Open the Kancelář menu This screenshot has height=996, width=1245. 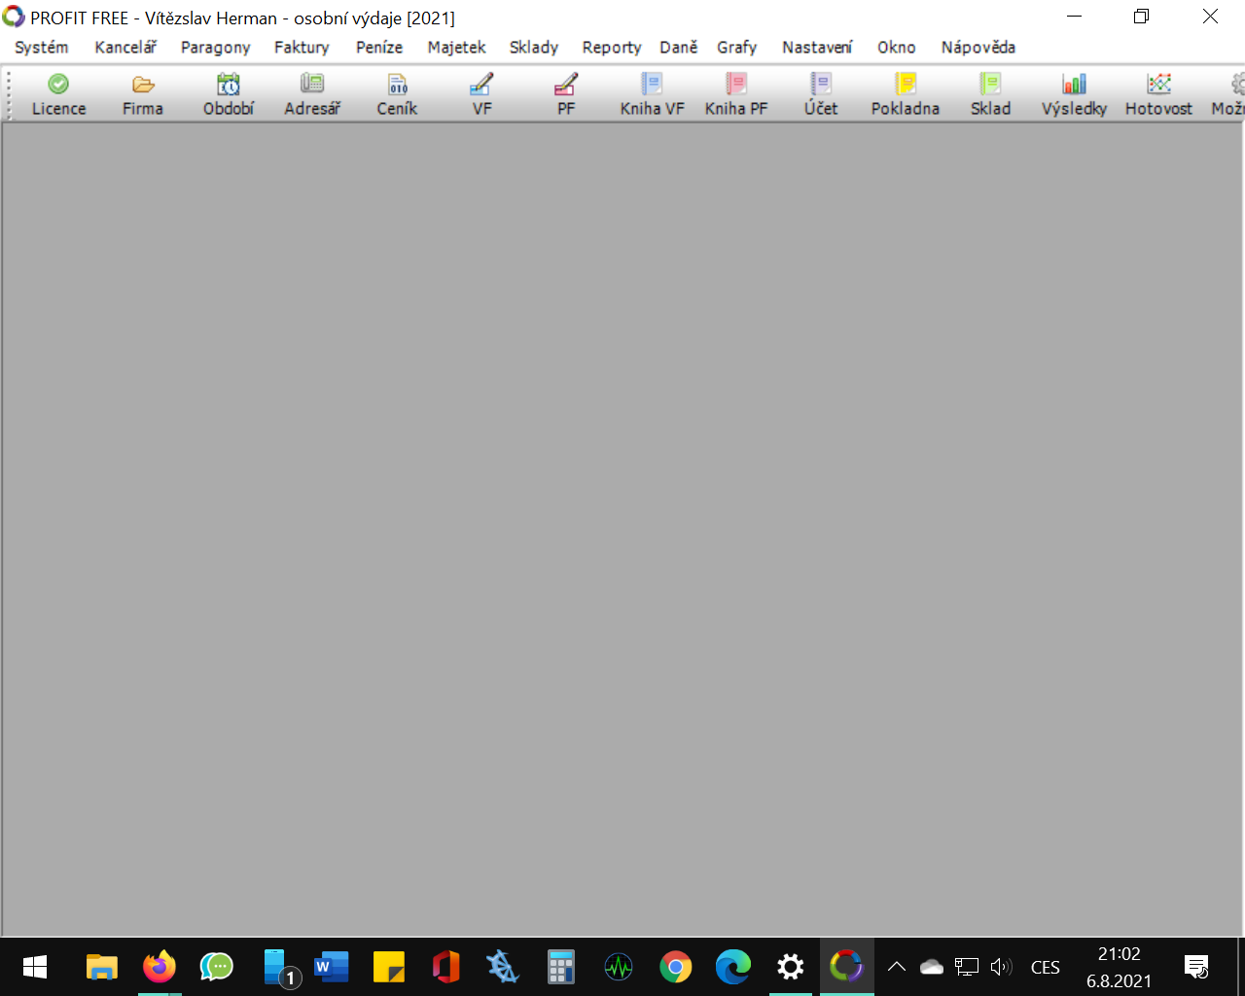125,47
